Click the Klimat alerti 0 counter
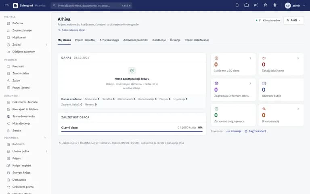Viewport: 310px width, 194px height. pos(126,99)
